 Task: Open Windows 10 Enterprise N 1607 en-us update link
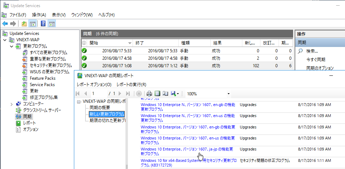click(x=188, y=118)
